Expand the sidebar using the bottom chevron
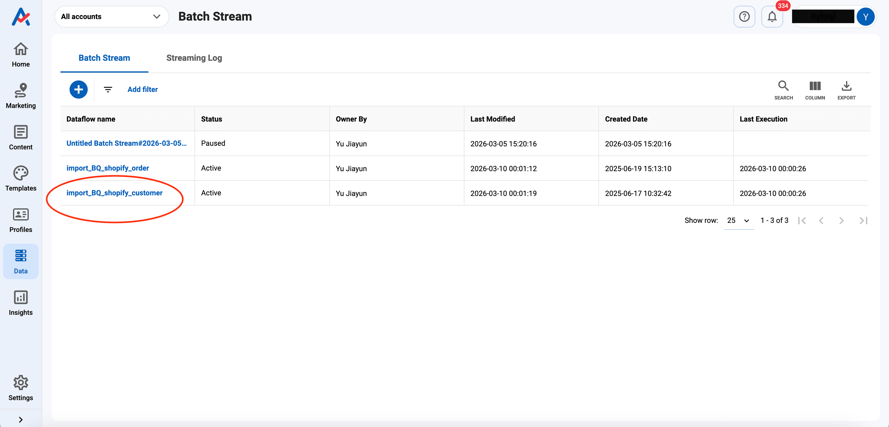 point(20,419)
